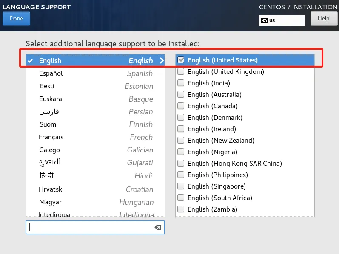Click the checkmark beside English language
This screenshot has width=339, height=254.
coord(31,61)
